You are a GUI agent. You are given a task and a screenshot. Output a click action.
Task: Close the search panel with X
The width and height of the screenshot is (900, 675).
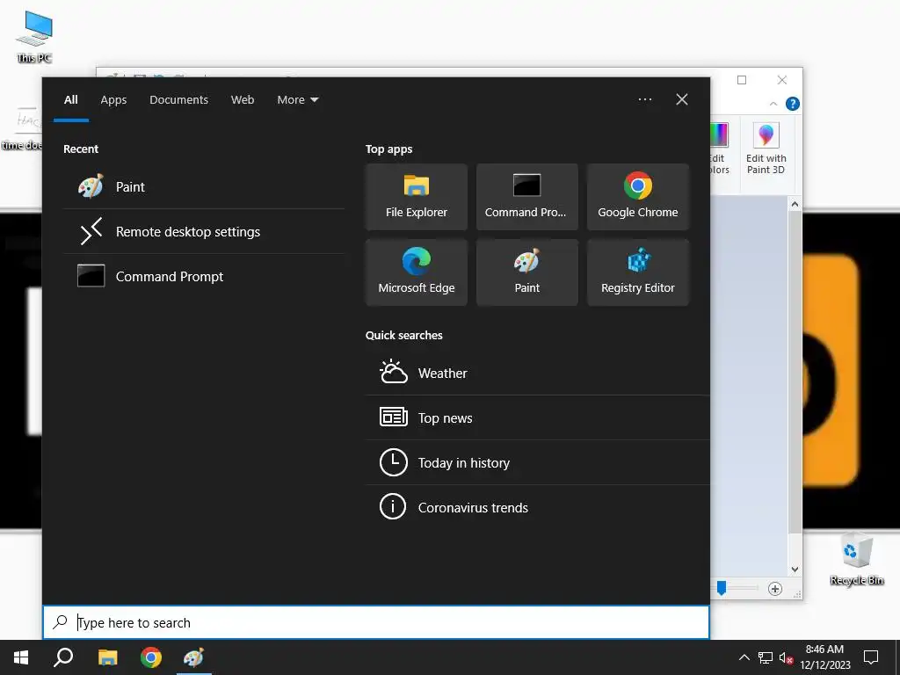[x=682, y=99]
